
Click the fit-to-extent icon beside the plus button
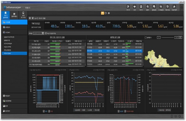(x=180, y=38)
